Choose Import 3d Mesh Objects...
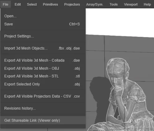Screen dimensions: 154x131 click(x=43, y=48)
